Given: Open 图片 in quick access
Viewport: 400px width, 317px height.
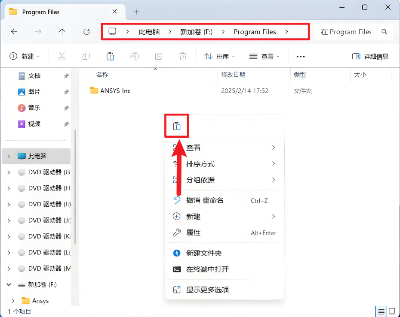Looking at the screenshot, I should 34,92.
